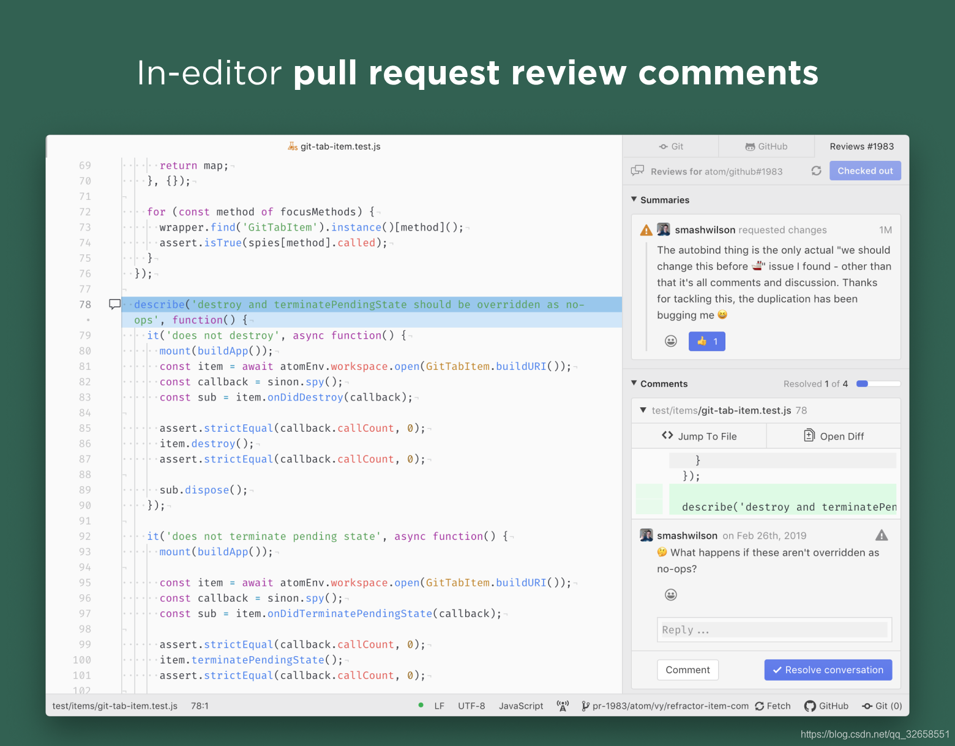Click the Open Diff document icon

(x=809, y=435)
